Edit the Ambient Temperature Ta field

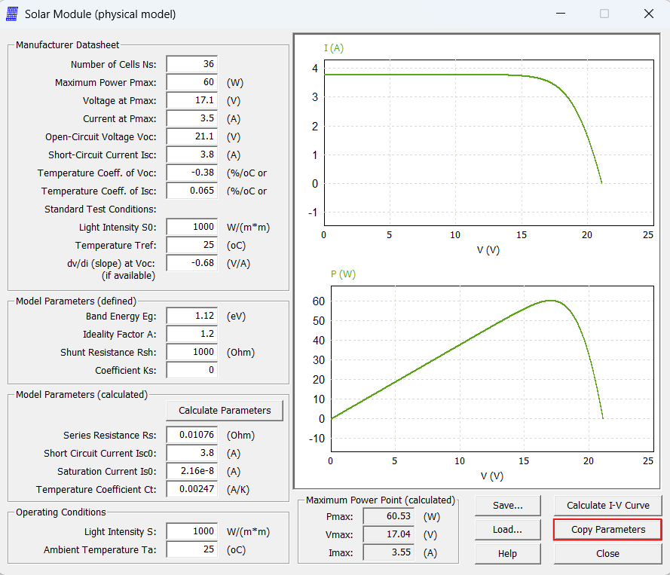coord(192,549)
